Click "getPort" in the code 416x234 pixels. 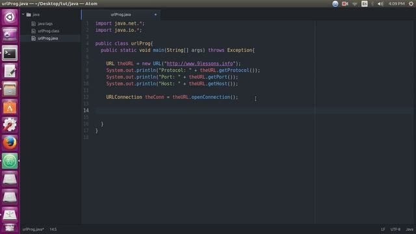217,77
